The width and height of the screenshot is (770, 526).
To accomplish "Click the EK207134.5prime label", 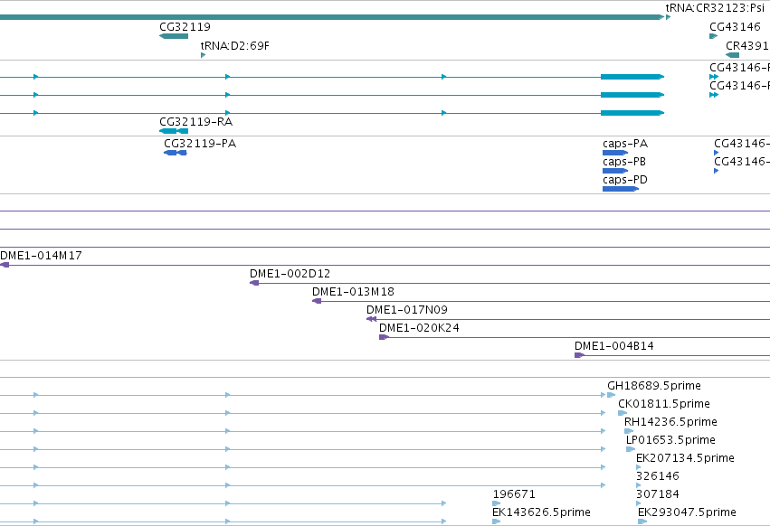I will 686,458.
